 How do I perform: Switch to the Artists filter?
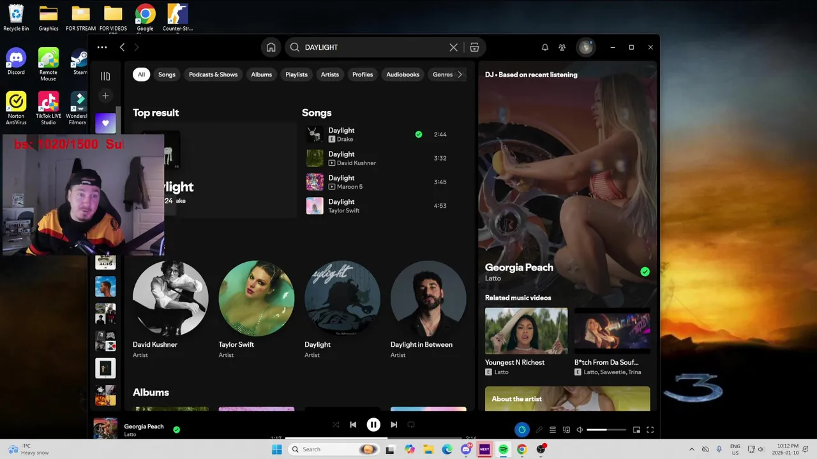pos(329,75)
